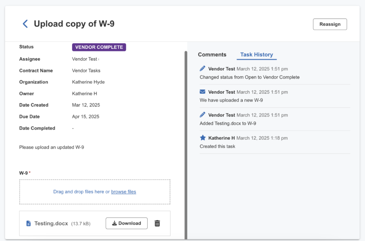The width and height of the screenshot is (365, 241).
Task: Click the browse files link
Action: pos(123,192)
